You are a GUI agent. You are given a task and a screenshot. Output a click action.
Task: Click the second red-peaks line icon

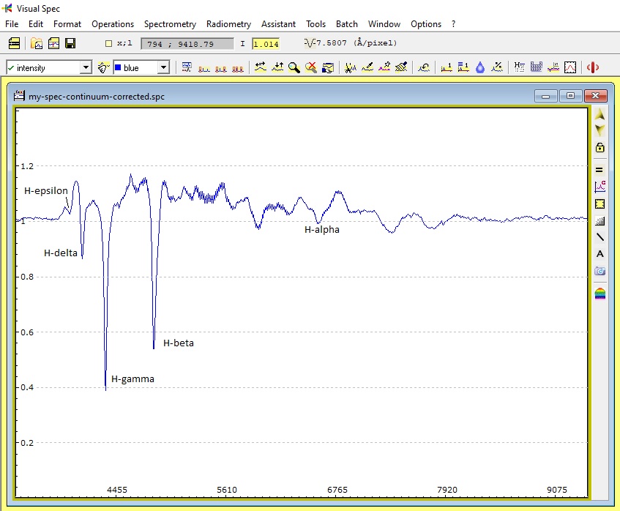pyautogui.click(x=220, y=69)
